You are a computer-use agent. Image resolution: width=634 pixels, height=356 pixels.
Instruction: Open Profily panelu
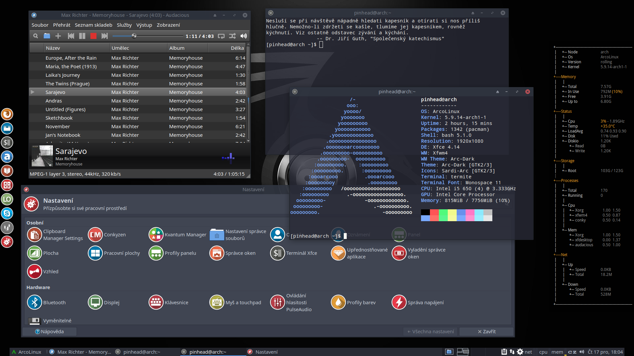172,253
